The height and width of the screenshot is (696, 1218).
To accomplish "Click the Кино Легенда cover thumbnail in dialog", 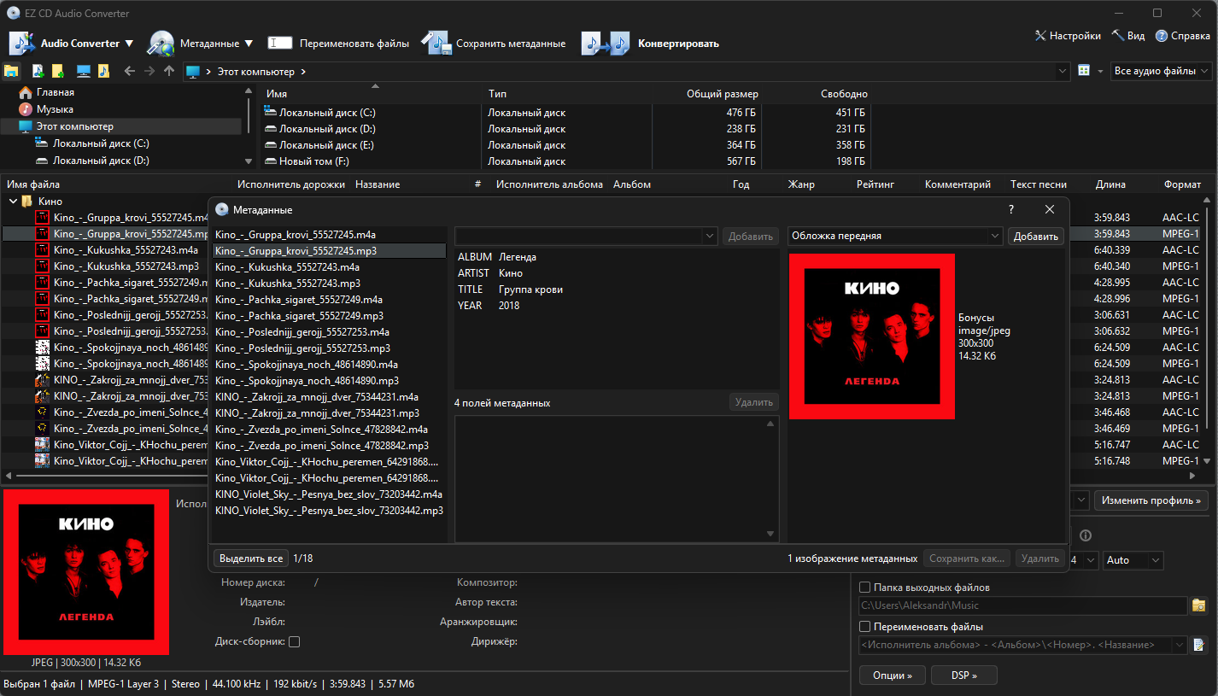I will [871, 336].
